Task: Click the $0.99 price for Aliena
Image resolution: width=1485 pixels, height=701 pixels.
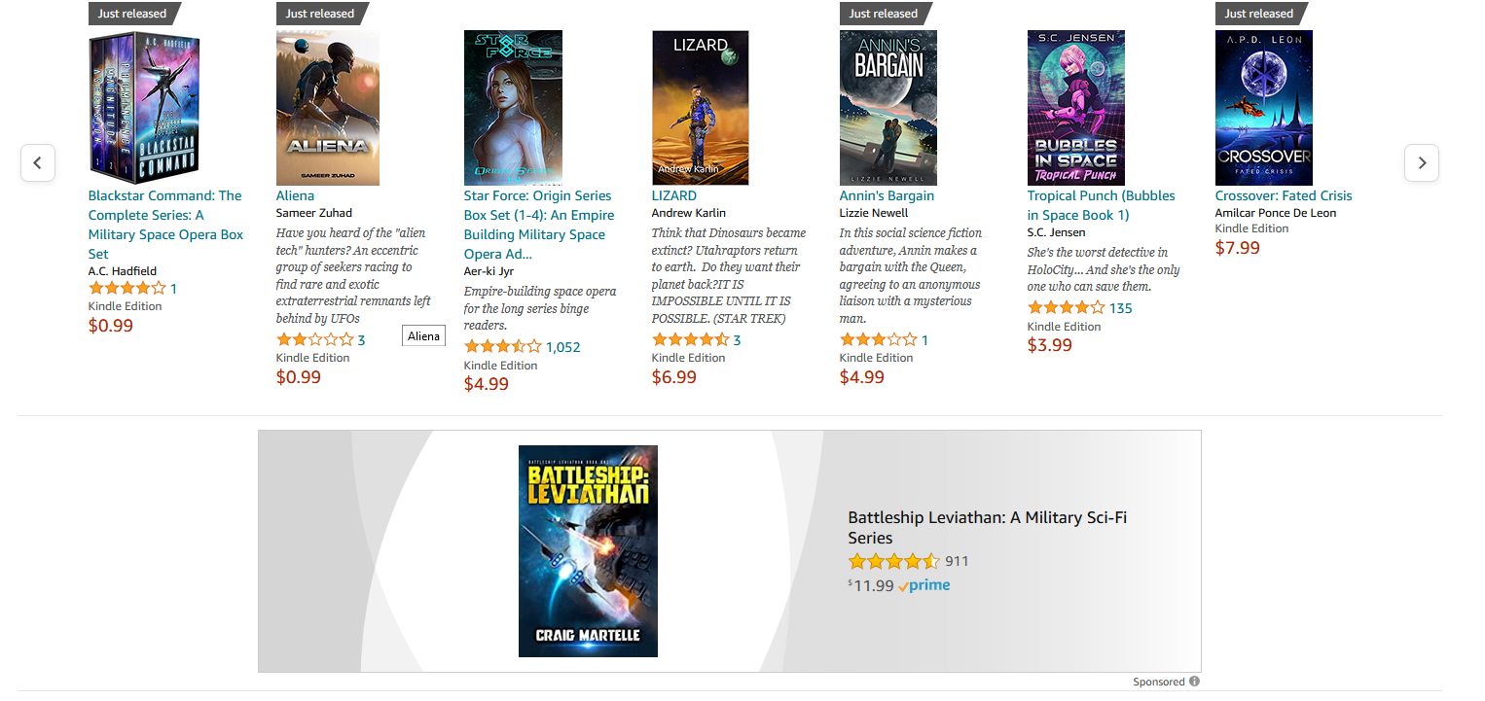Action: (299, 377)
